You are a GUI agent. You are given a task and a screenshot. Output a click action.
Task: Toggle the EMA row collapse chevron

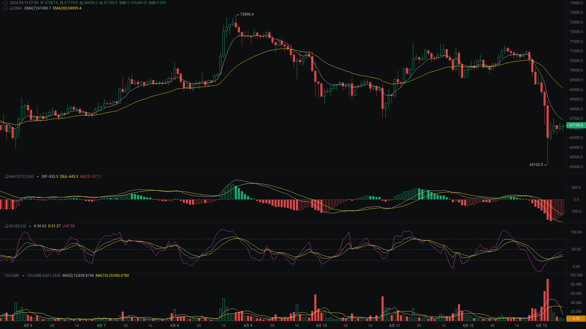click(x=5, y=9)
